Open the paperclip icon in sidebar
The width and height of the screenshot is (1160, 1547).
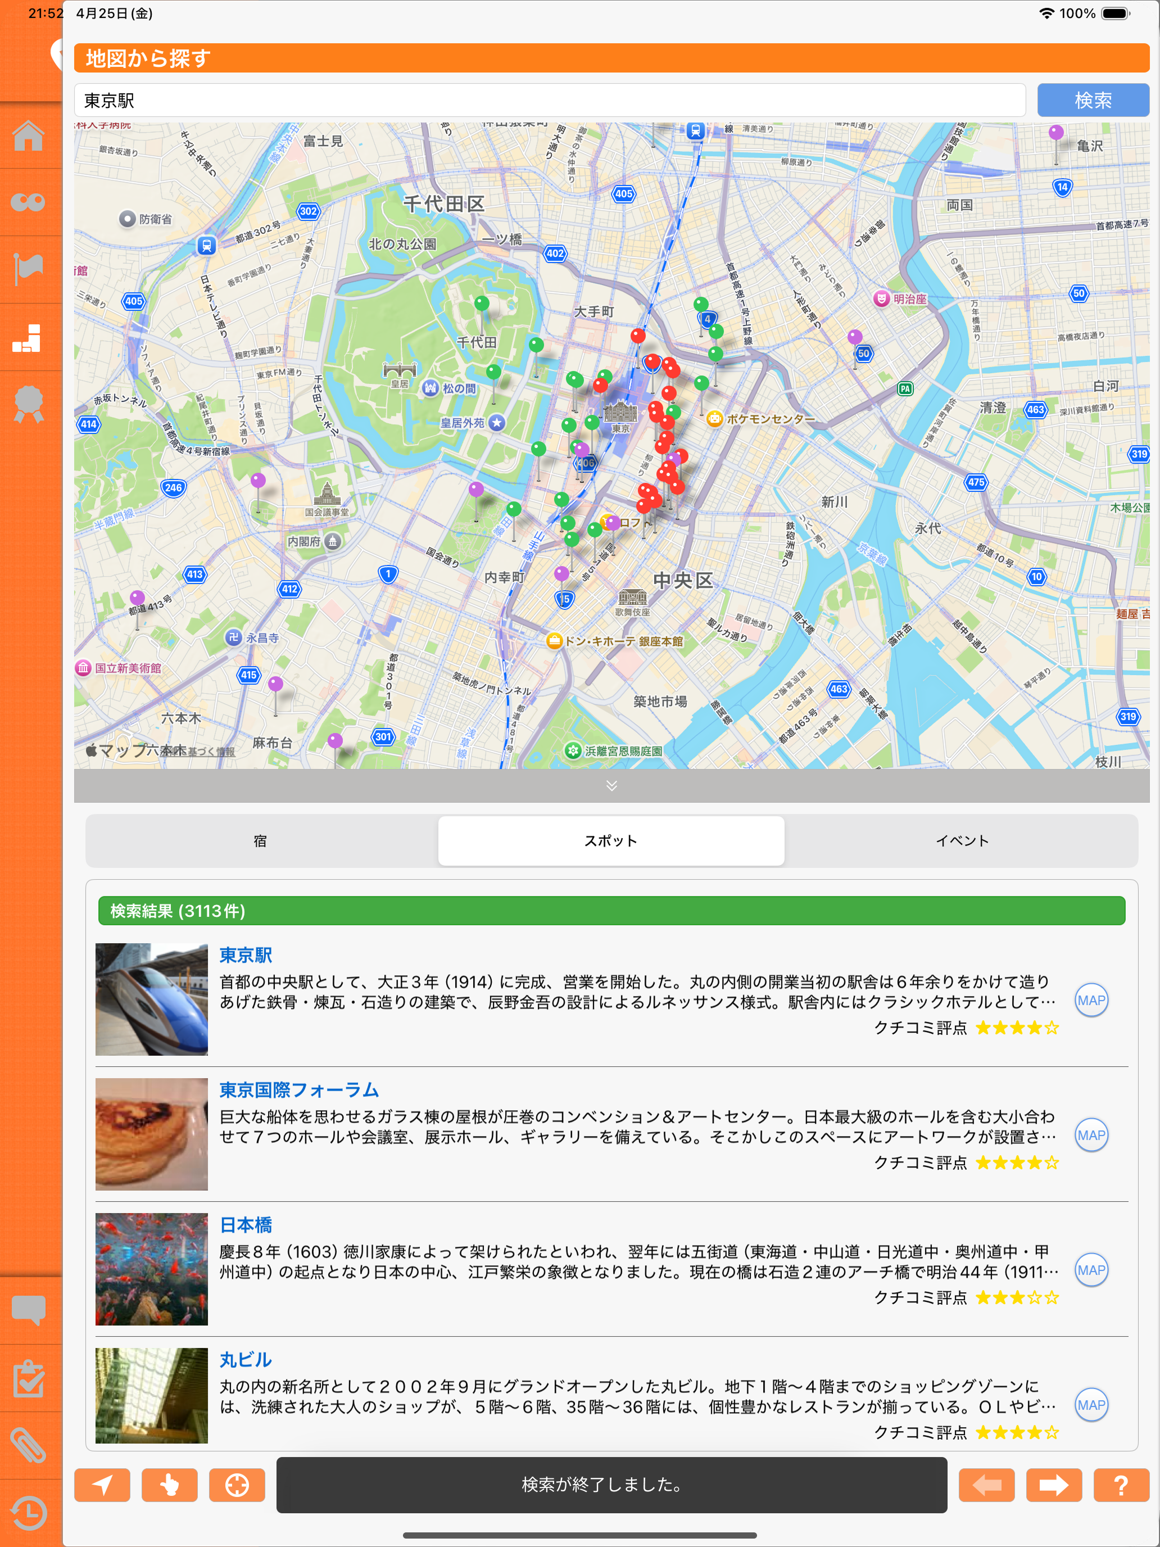[x=29, y=1446]
